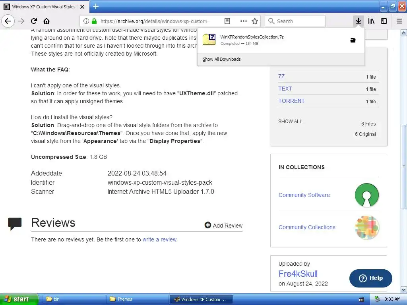Click the Downloads toolbar arrow button
This screenshot has width=407, height=305.
[358, 21]
